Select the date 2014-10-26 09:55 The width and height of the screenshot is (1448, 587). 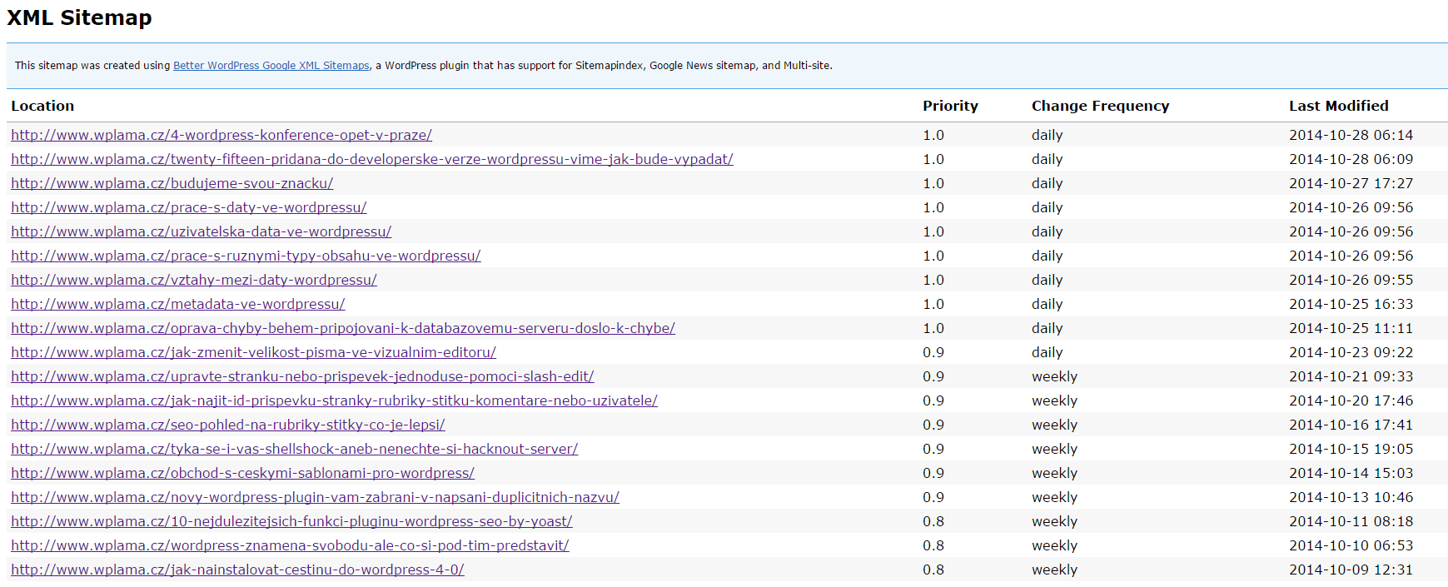coord(1351,280)
